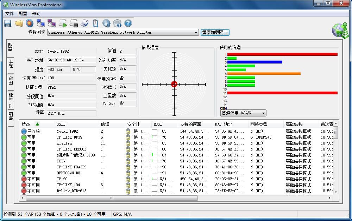Click the status bar text GPS: N/A
This screenshot has height=221, width=352.
pyautogui.click(x=122, y=214)
